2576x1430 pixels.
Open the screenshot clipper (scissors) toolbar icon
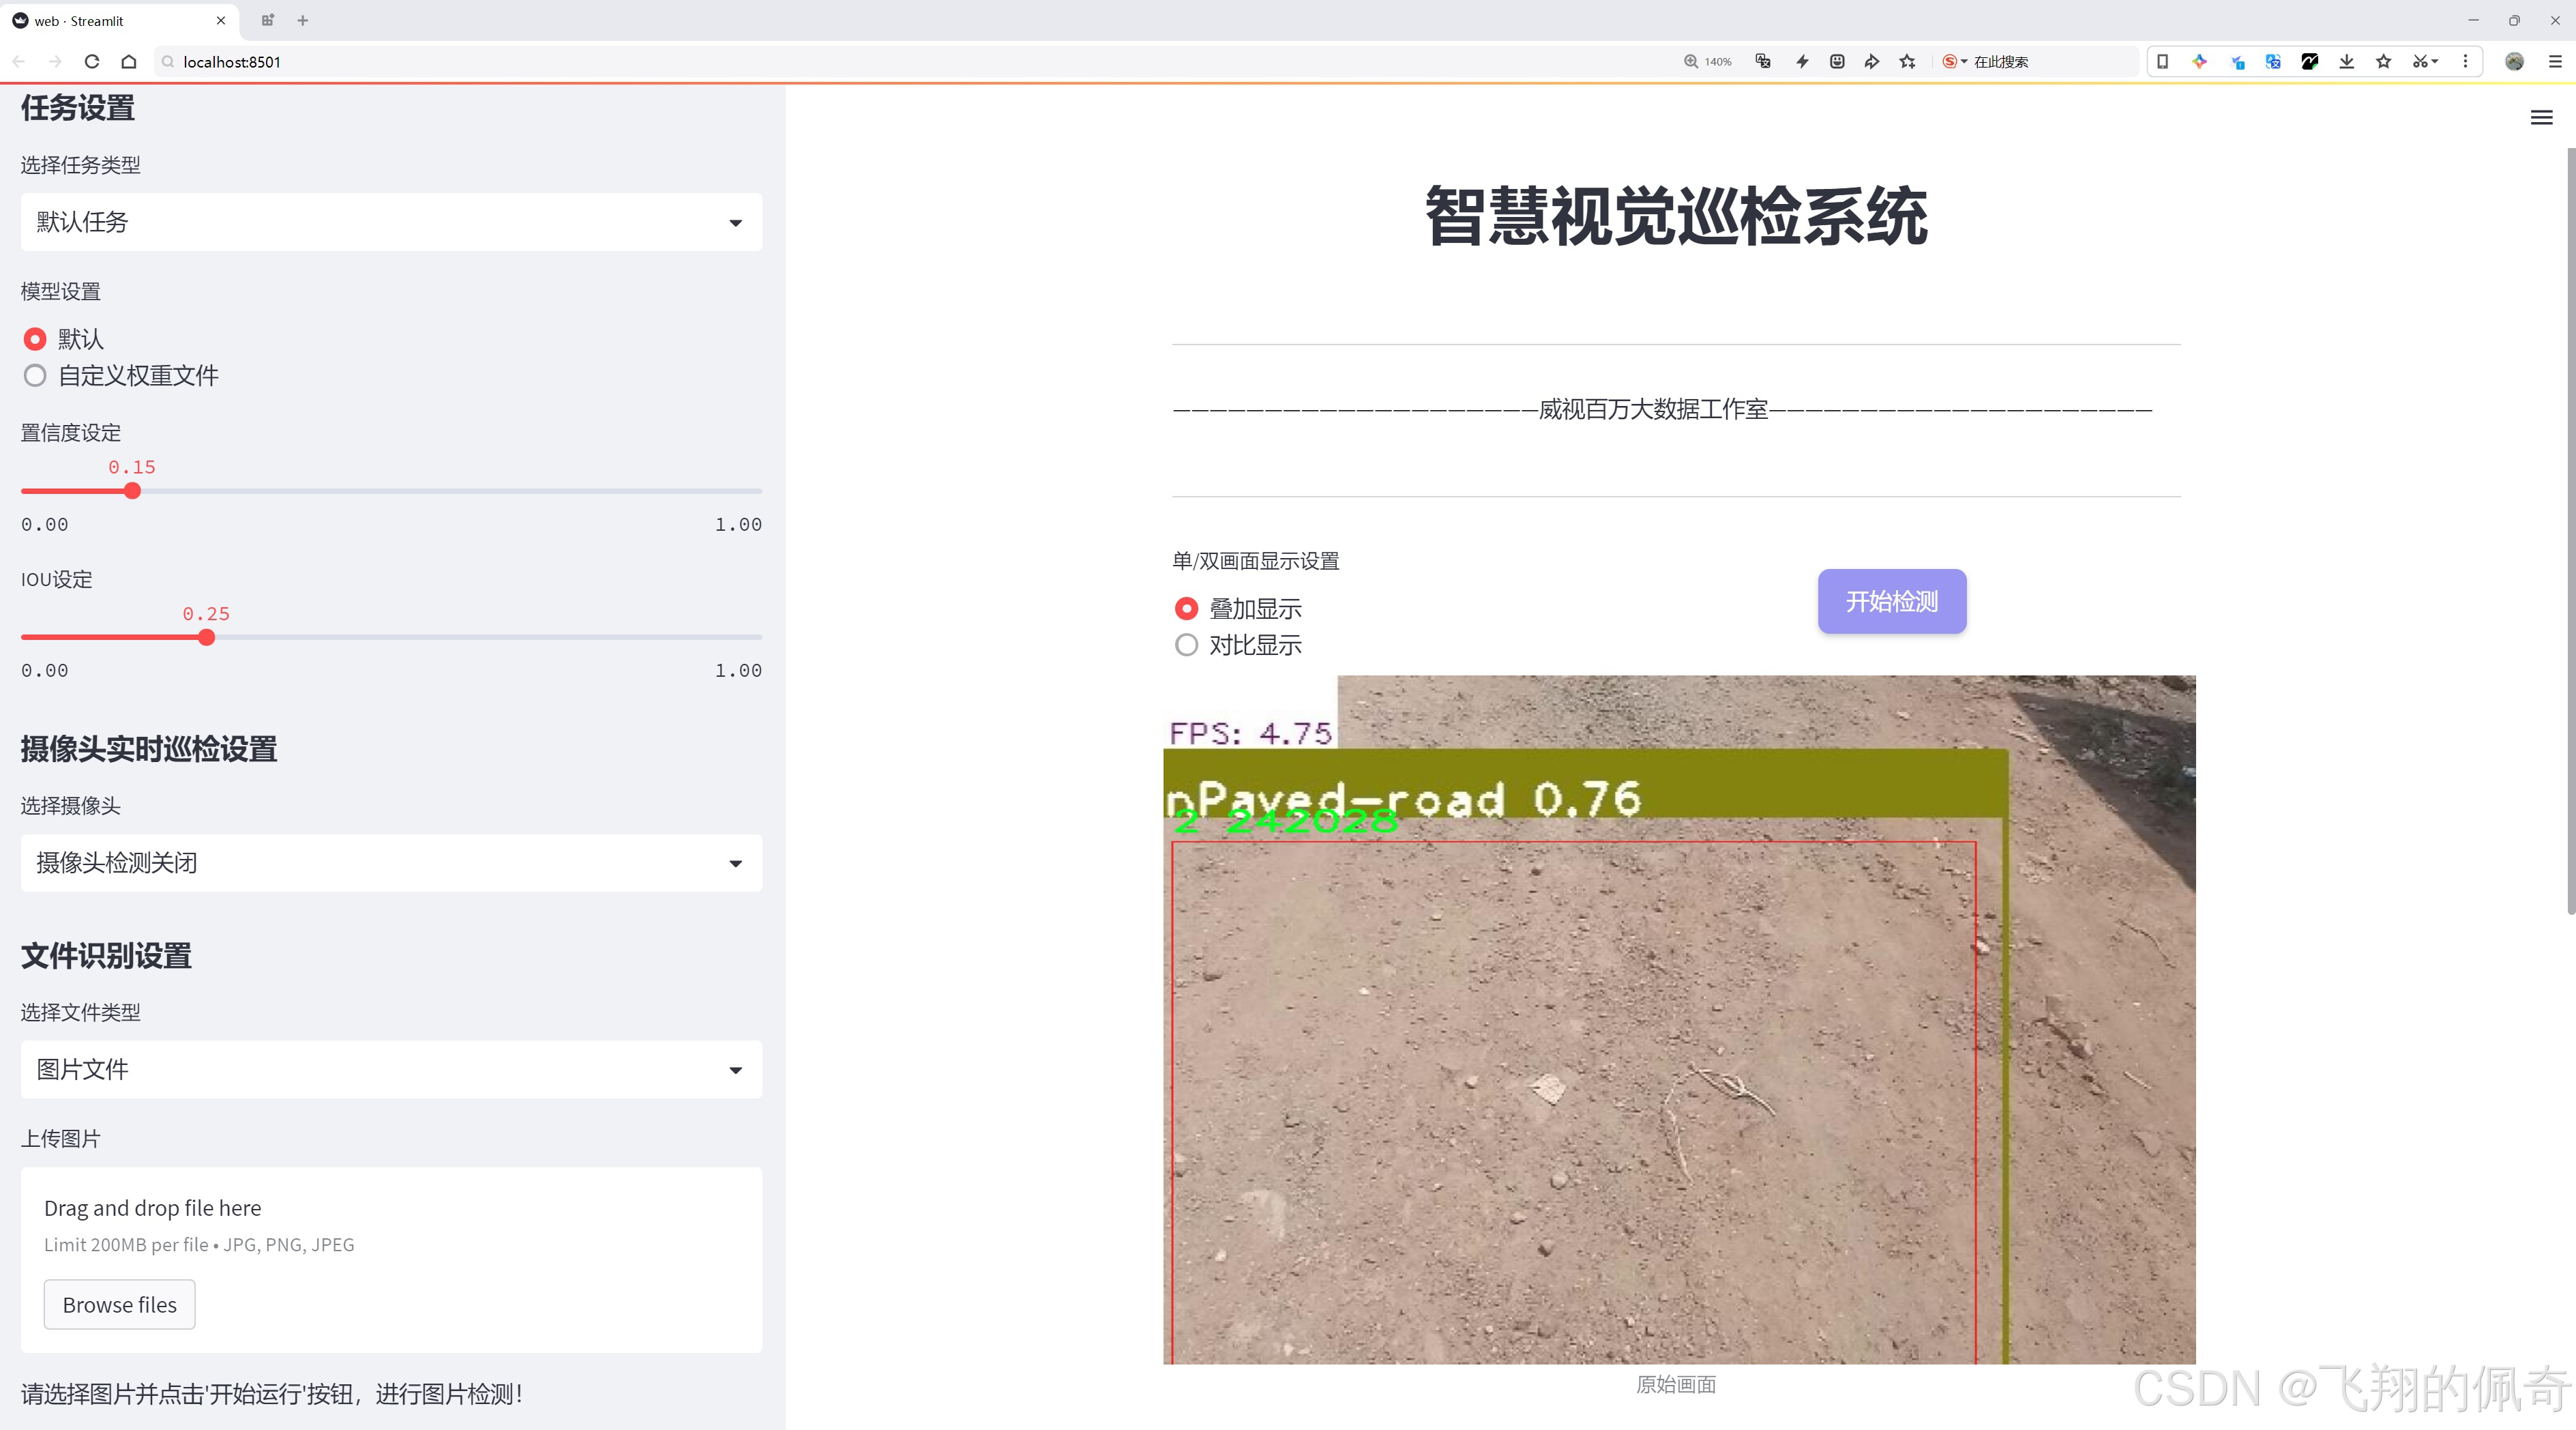click(2420, 61)
